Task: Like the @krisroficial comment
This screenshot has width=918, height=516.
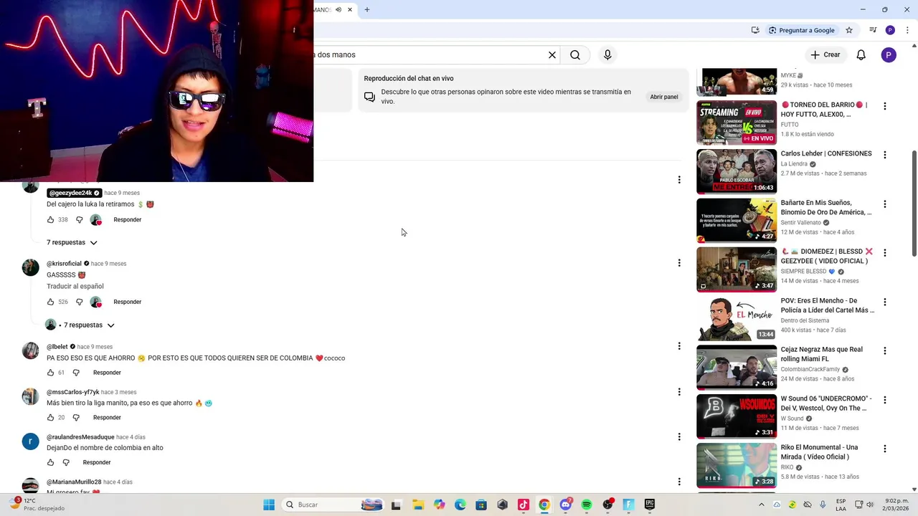Action: pos(50,302)
